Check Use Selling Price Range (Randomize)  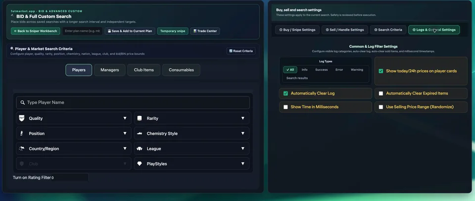(381, 107)
